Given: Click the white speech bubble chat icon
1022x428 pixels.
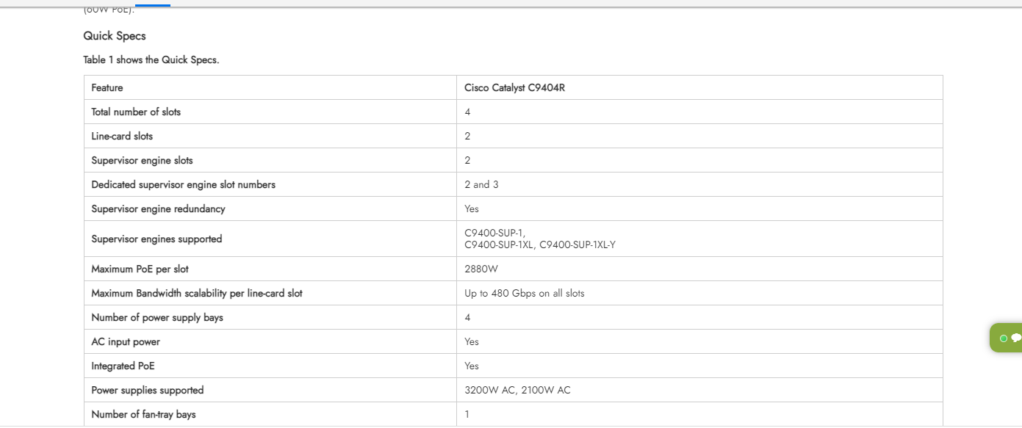Looking at the screenshot, I should point(1016,338).
